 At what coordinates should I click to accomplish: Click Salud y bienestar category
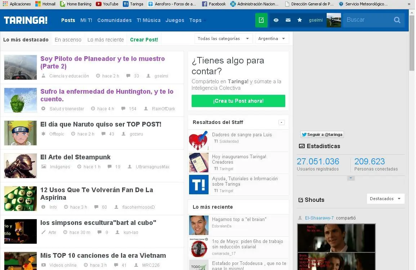[67, 109]
